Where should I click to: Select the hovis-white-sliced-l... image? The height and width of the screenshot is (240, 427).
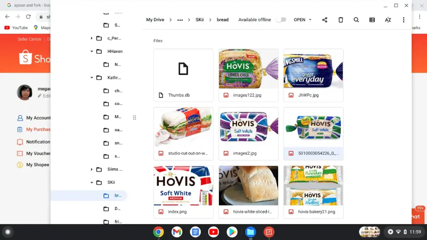[249, 192]
